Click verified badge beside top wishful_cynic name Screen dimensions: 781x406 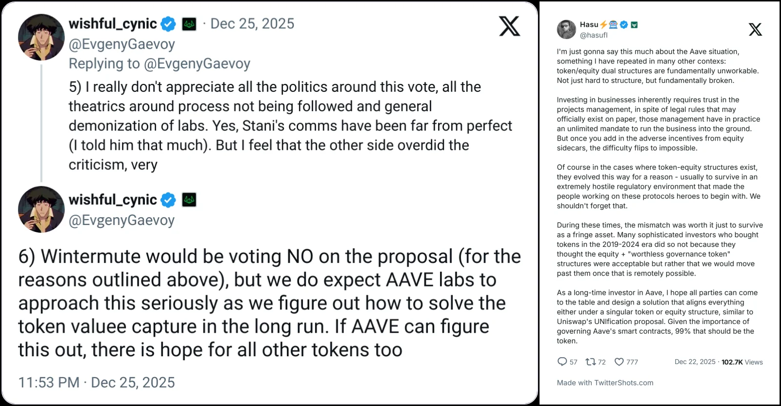(x=168, y=24)
